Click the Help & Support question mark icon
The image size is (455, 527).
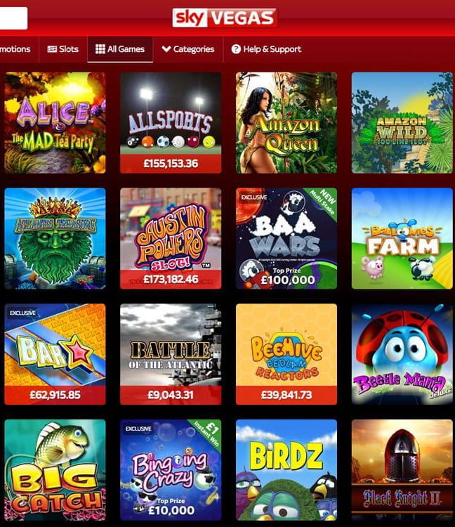(236, 49)
